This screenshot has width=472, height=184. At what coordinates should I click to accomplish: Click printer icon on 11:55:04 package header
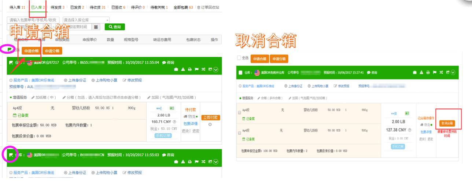click(x=189, y=69)
